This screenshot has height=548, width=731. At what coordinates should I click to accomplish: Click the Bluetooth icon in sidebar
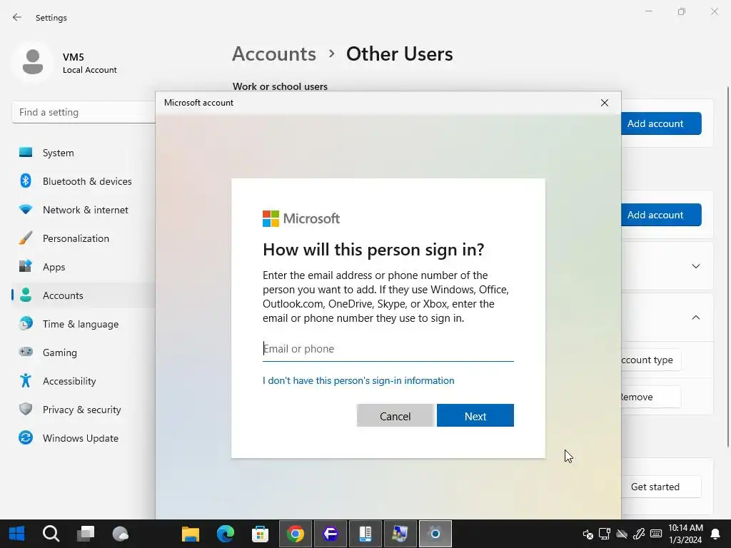tap(26, 181)
